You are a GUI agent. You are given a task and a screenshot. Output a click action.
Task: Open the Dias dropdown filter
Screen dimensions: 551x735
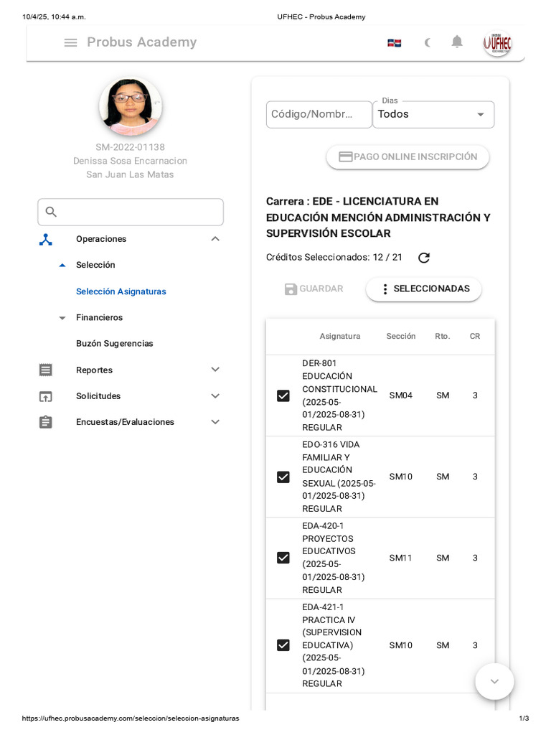(433, 115)
